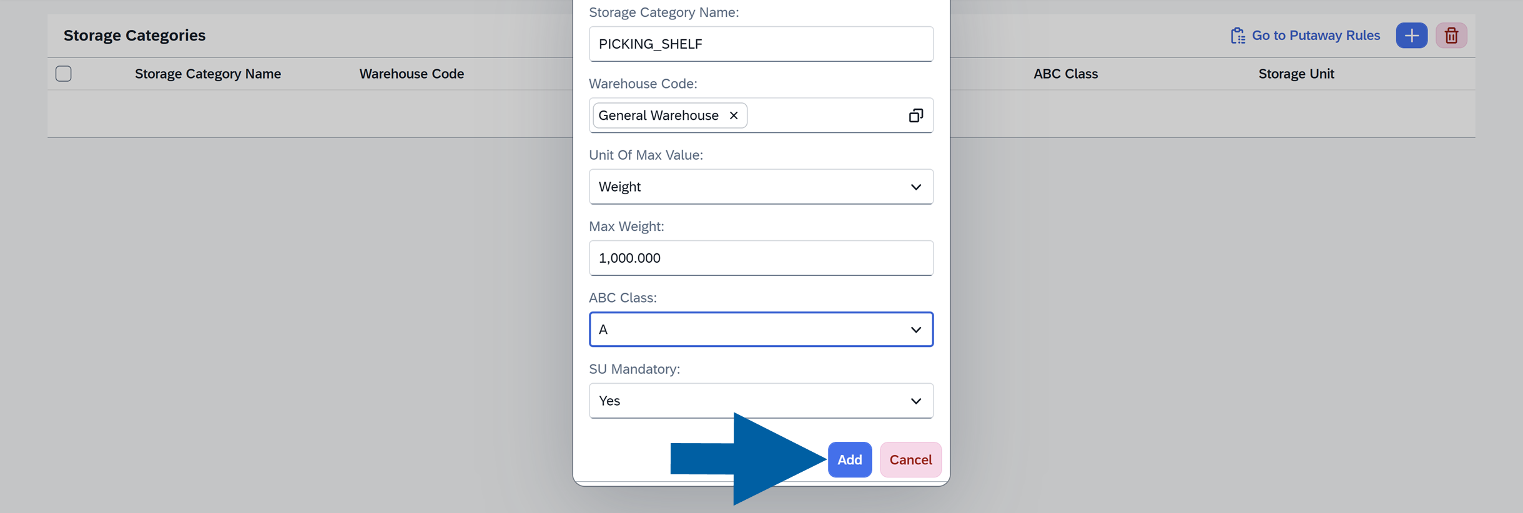
Task: Click the Putaway Rules clipboard icon
Action: (x=1237, y=36)
